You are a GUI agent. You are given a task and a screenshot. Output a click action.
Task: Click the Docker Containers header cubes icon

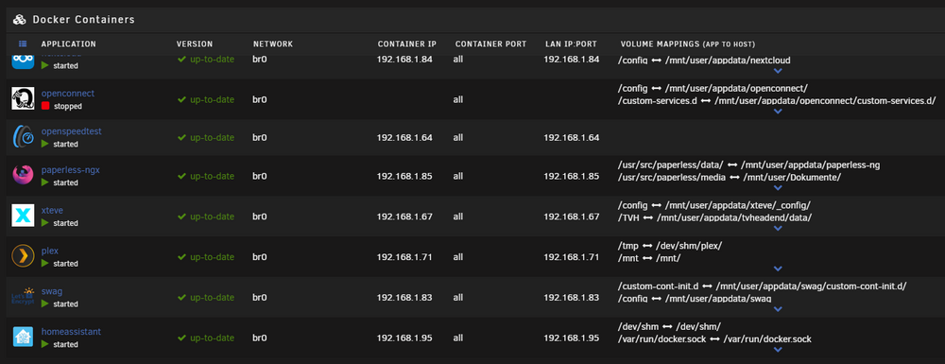(20, 20)
